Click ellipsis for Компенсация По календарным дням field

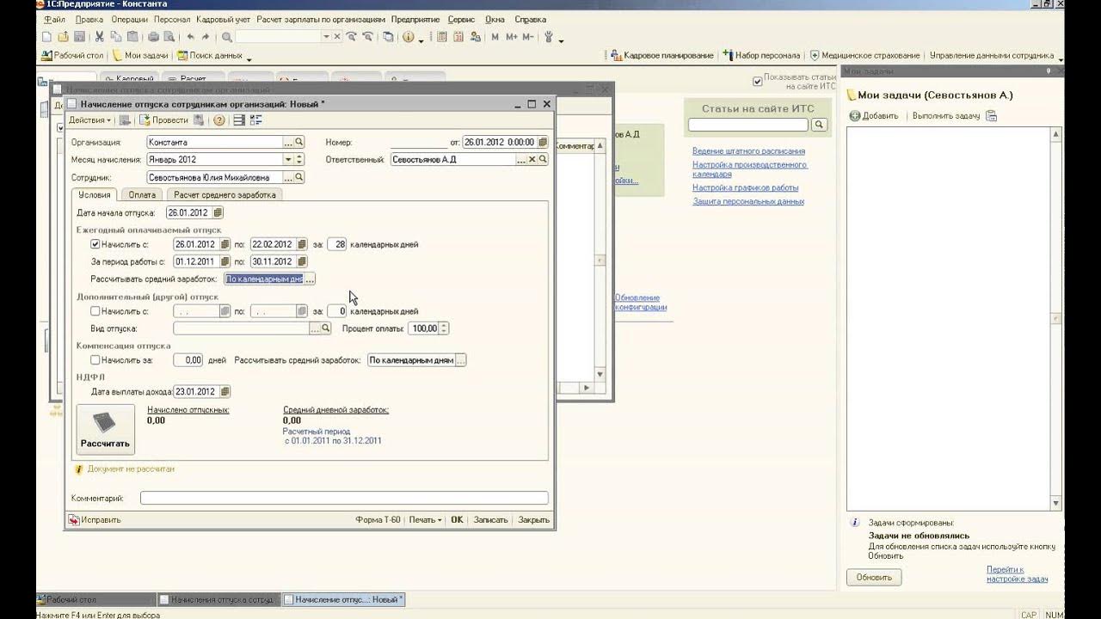click(461, 360)
